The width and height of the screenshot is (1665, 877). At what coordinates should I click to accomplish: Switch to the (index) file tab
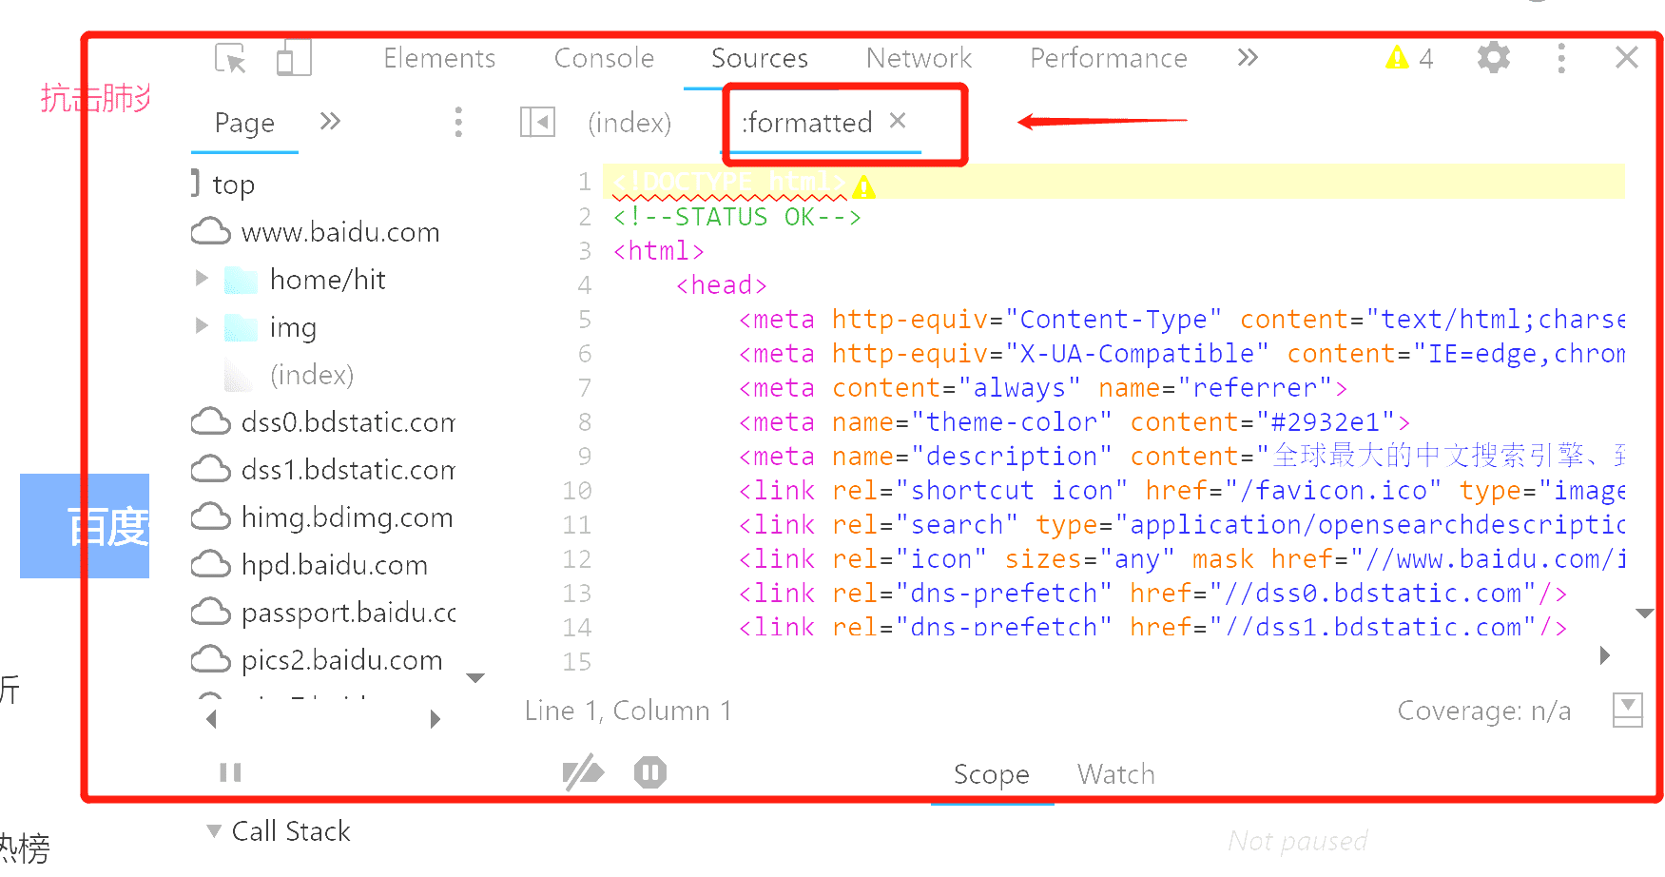click(629, 123)
